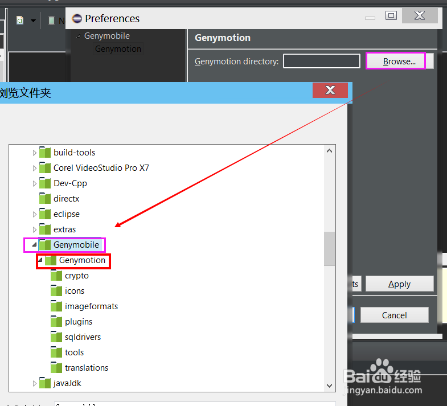
Task: Select the icons folder icon
Action: 56,290
